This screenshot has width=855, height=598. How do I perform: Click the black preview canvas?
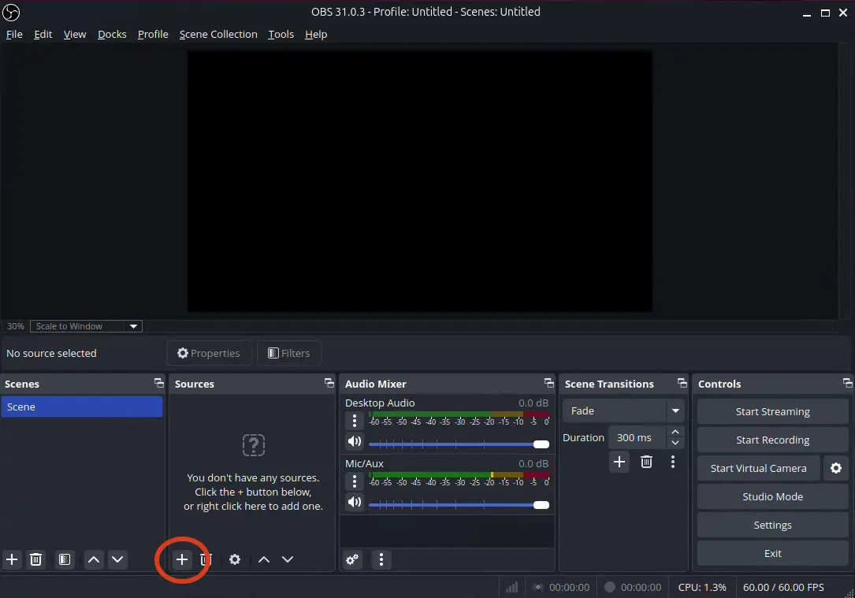(420, 181)
